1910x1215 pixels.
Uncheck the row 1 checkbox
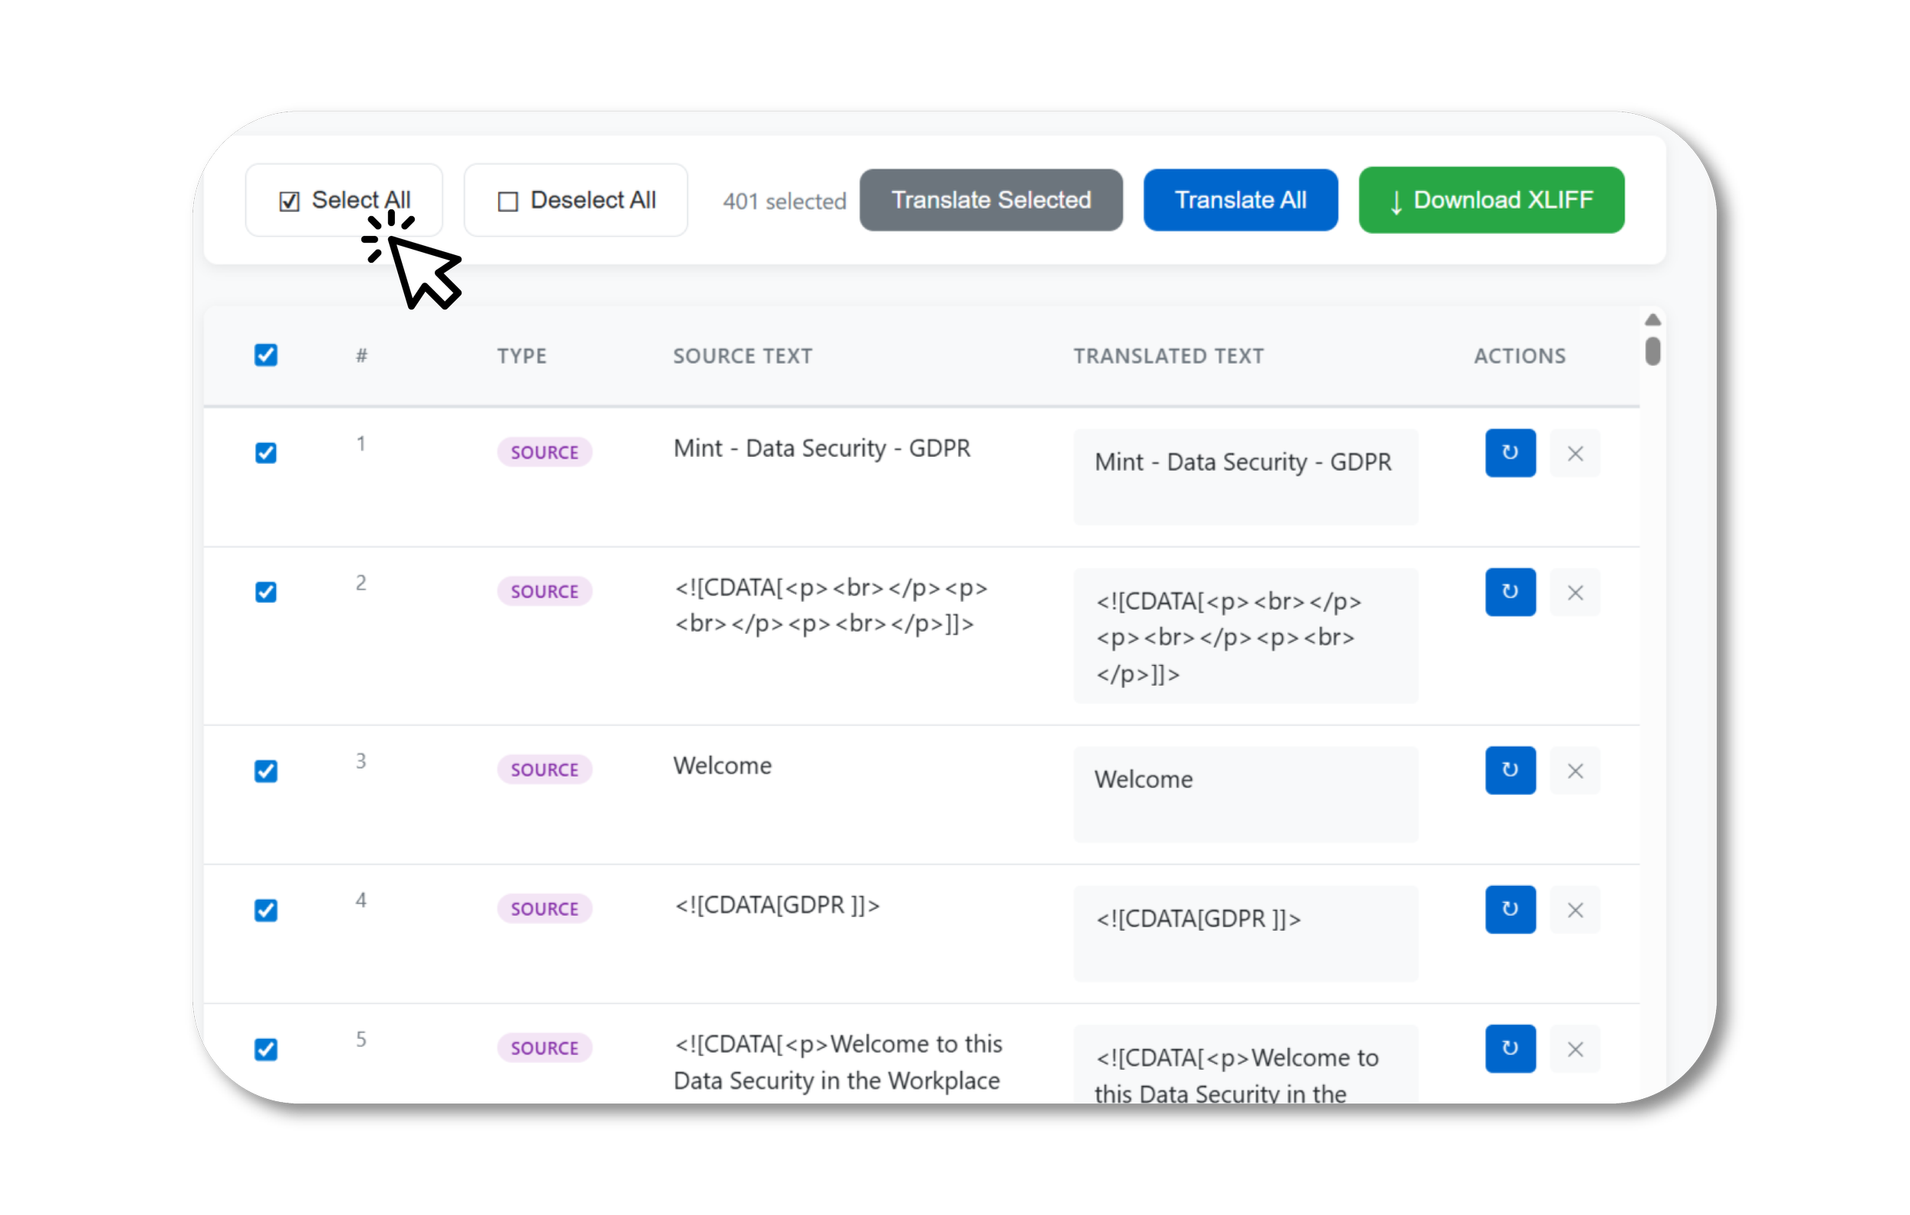tap(266, 453)
